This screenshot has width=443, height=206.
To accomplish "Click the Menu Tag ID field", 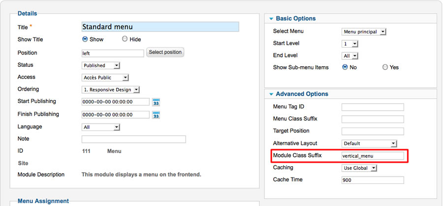I will [x=373, y=107].
